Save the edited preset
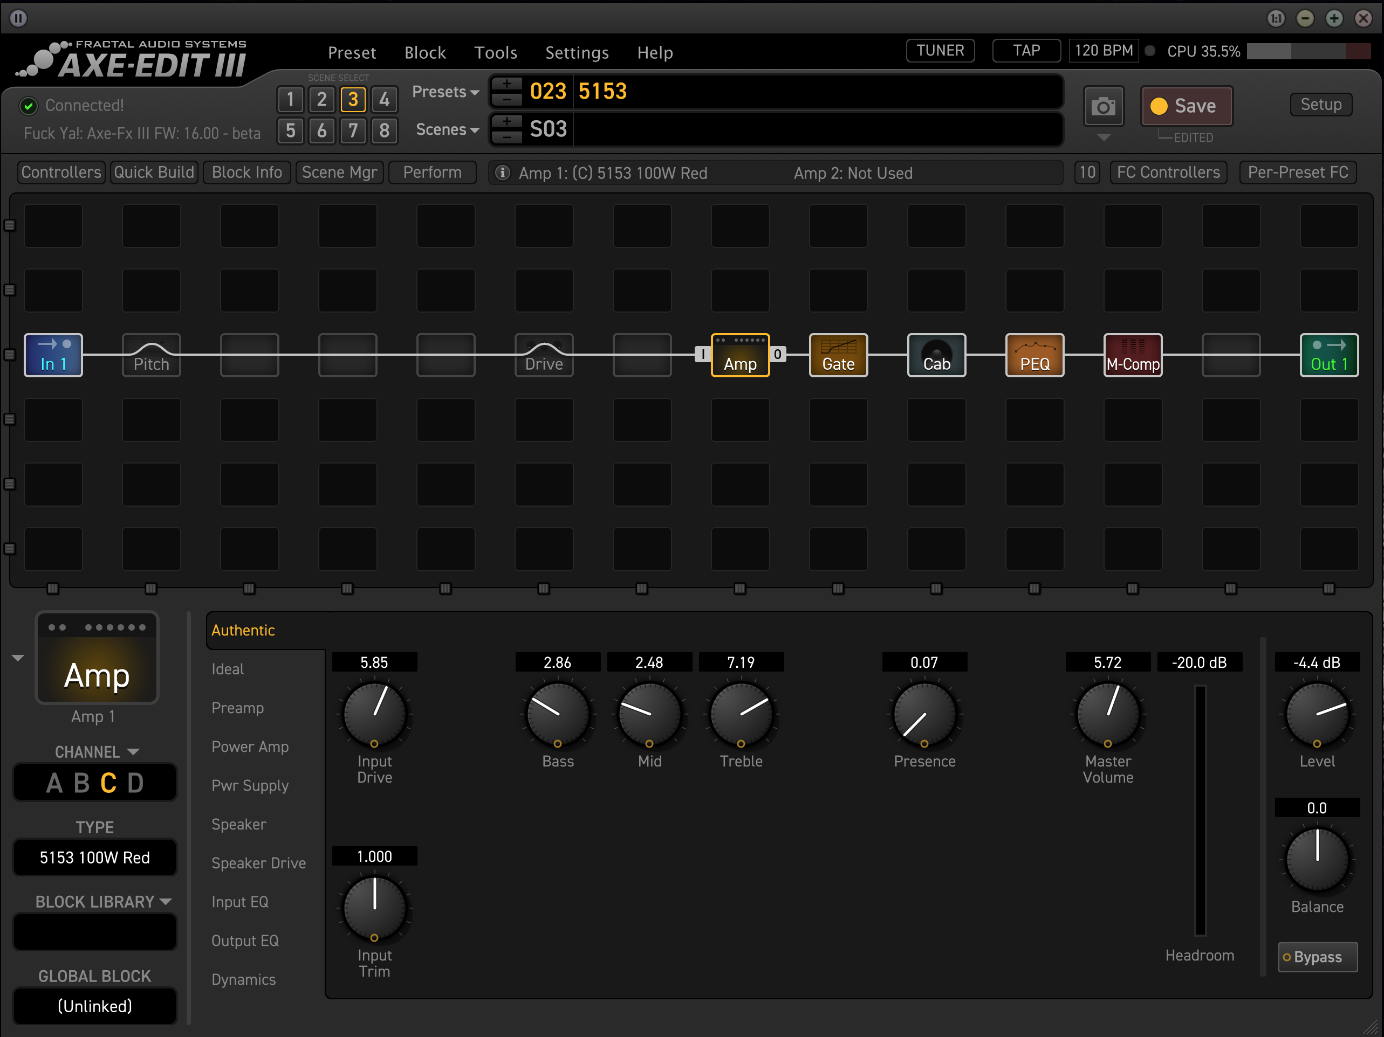 click(x=1187, y=106)
